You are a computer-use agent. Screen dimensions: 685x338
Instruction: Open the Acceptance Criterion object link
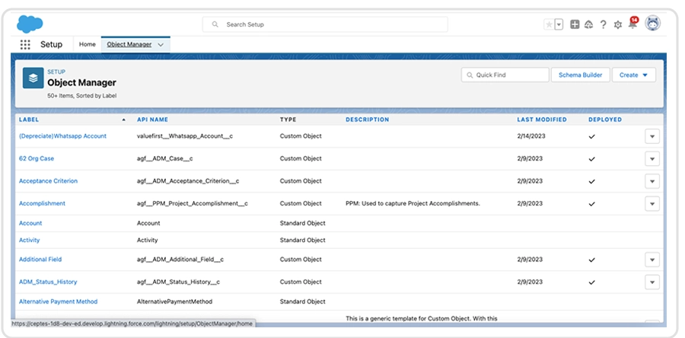point(48,181)
